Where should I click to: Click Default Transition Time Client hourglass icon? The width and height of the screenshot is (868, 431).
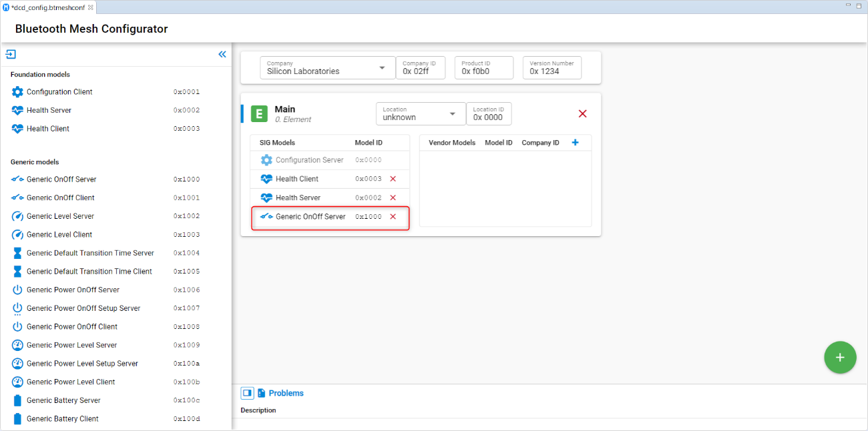[17, 272]
